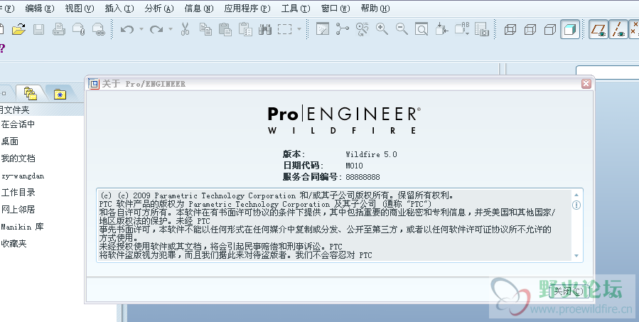
Task: Click the Save floppy disk icon
Action: coord(38,29)
